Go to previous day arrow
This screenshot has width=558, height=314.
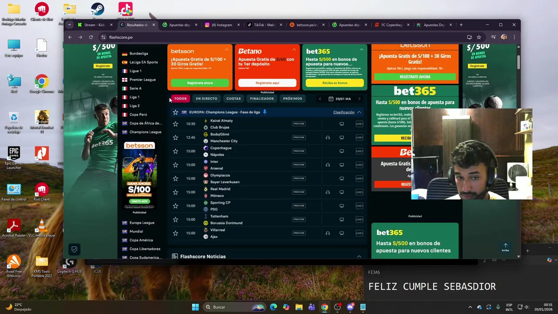(x=320, y=99)
